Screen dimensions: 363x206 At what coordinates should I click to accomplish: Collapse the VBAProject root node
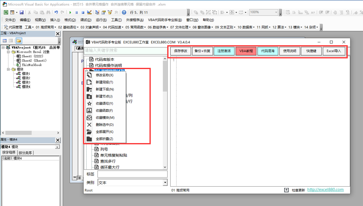pos(3,47)
